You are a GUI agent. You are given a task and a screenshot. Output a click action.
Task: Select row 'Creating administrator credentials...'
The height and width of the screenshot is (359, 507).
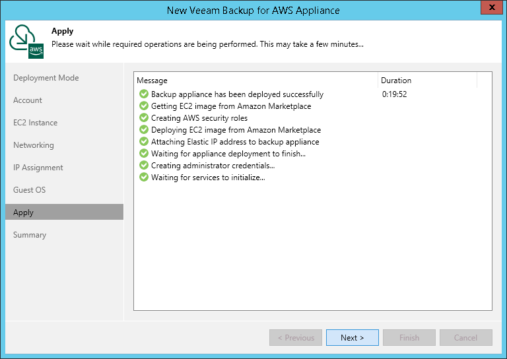pyautogui.click(x=313, y=165)
